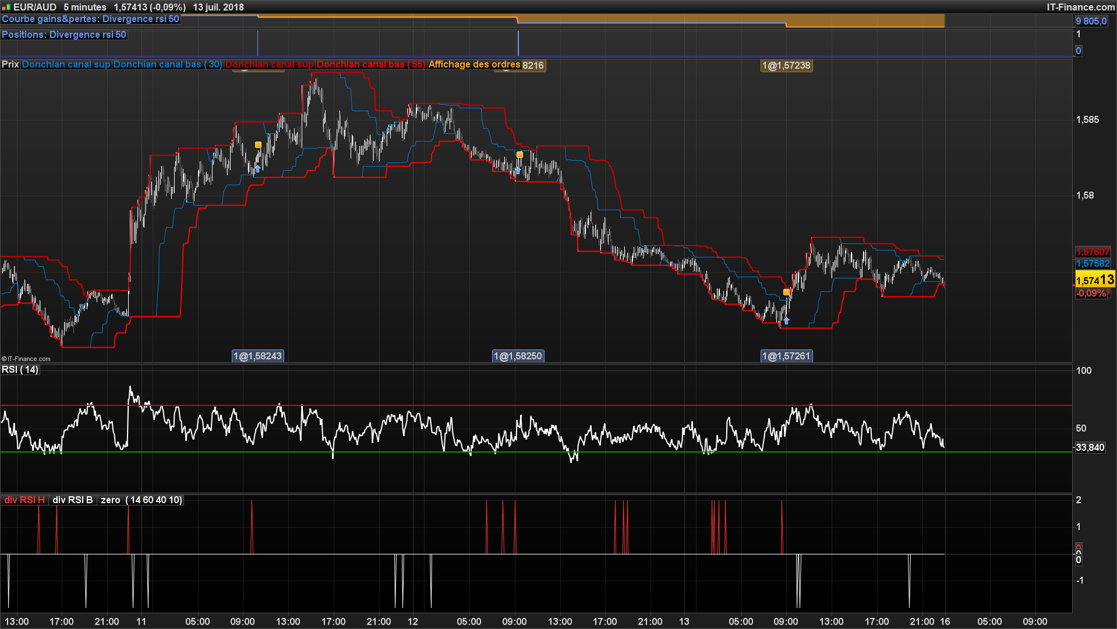Select the EUR/AUD instrument name
Screen dimensions: 1117x629
(x=35, y=7)
